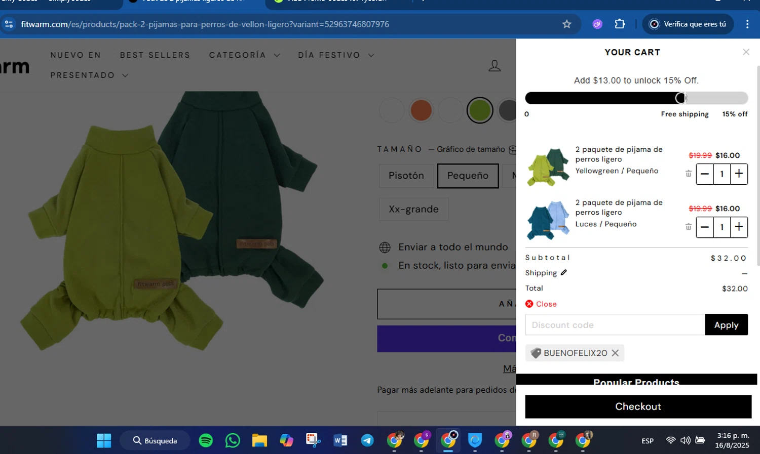The image size is (760, 454).
Task: Expand the DÍA FESTIVO dropdown
Action: coord(336,55)
